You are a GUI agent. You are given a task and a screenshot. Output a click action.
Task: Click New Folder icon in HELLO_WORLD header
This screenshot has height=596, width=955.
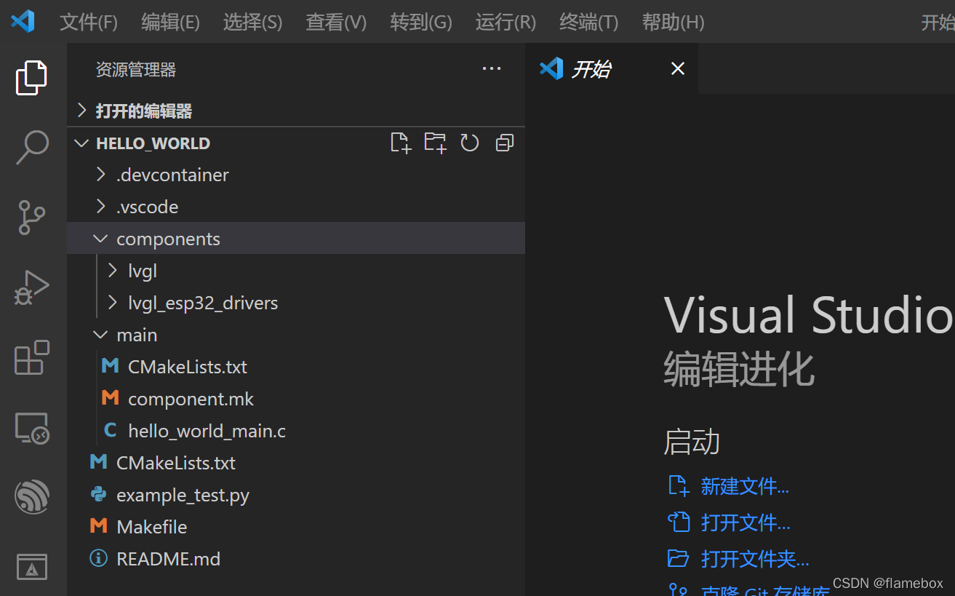point(435,143)
